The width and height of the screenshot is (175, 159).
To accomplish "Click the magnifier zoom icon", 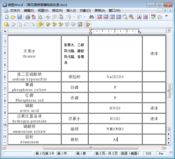I will pyautogui.click(x=125, y=17).
